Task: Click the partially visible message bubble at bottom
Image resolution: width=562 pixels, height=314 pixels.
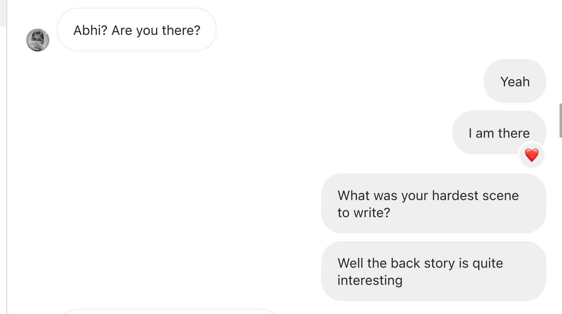Action: click(170, 311)
